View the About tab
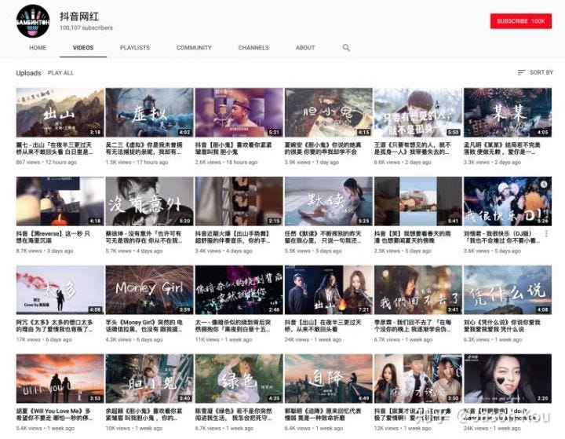Image resolution: width=565 pixels, height=439 pixels. click(x=305, y=48)
